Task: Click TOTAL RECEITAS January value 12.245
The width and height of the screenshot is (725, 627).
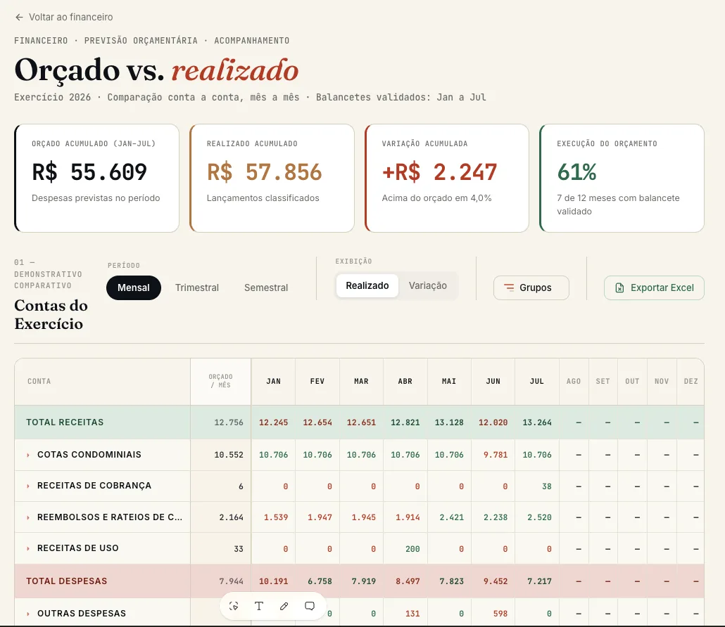Action: point(273,422)
